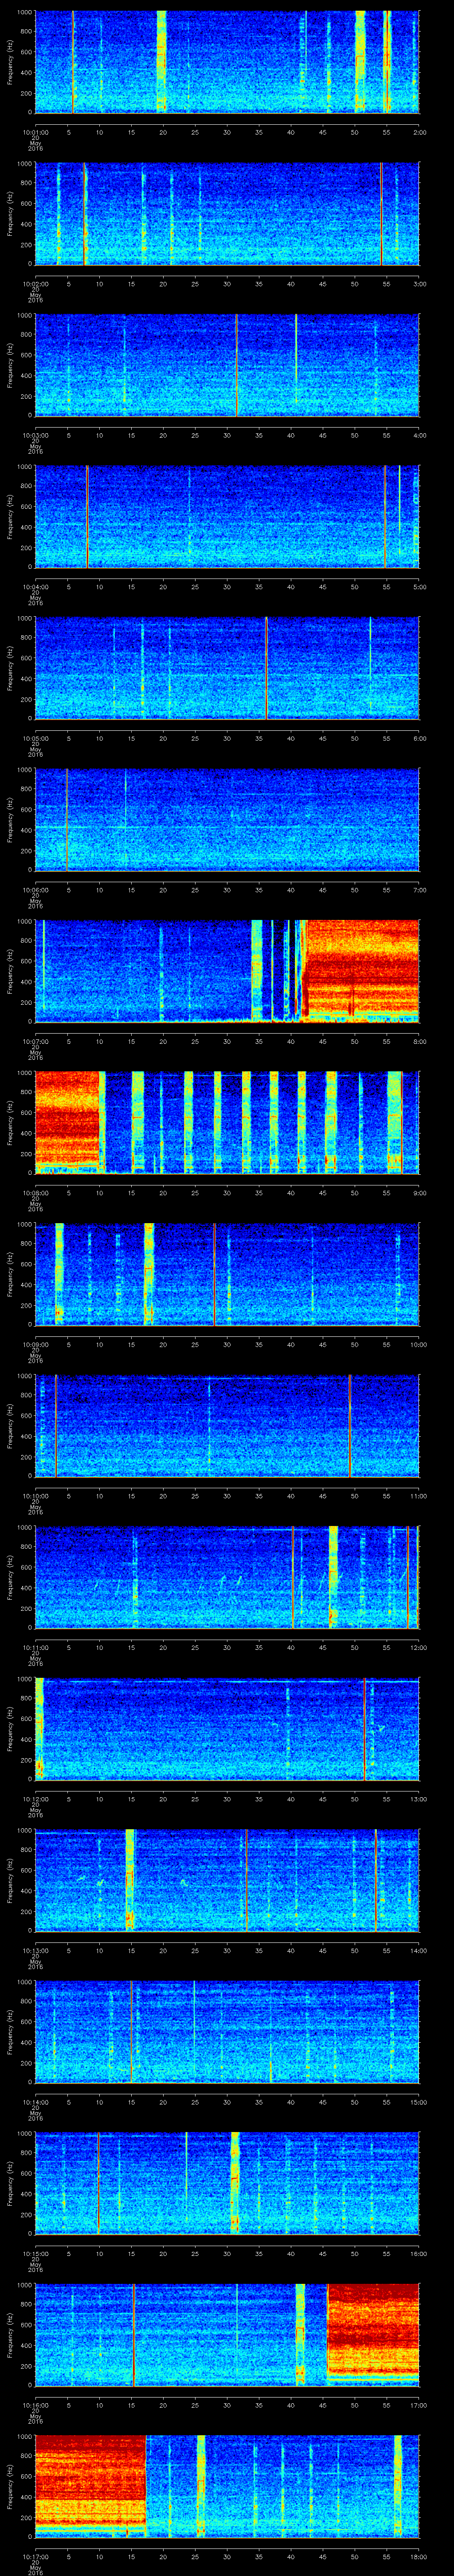The image size is (454, 2576).
Task: Choose the spectrogram panel starting at 10:10:00
Action: [227, 1426]
